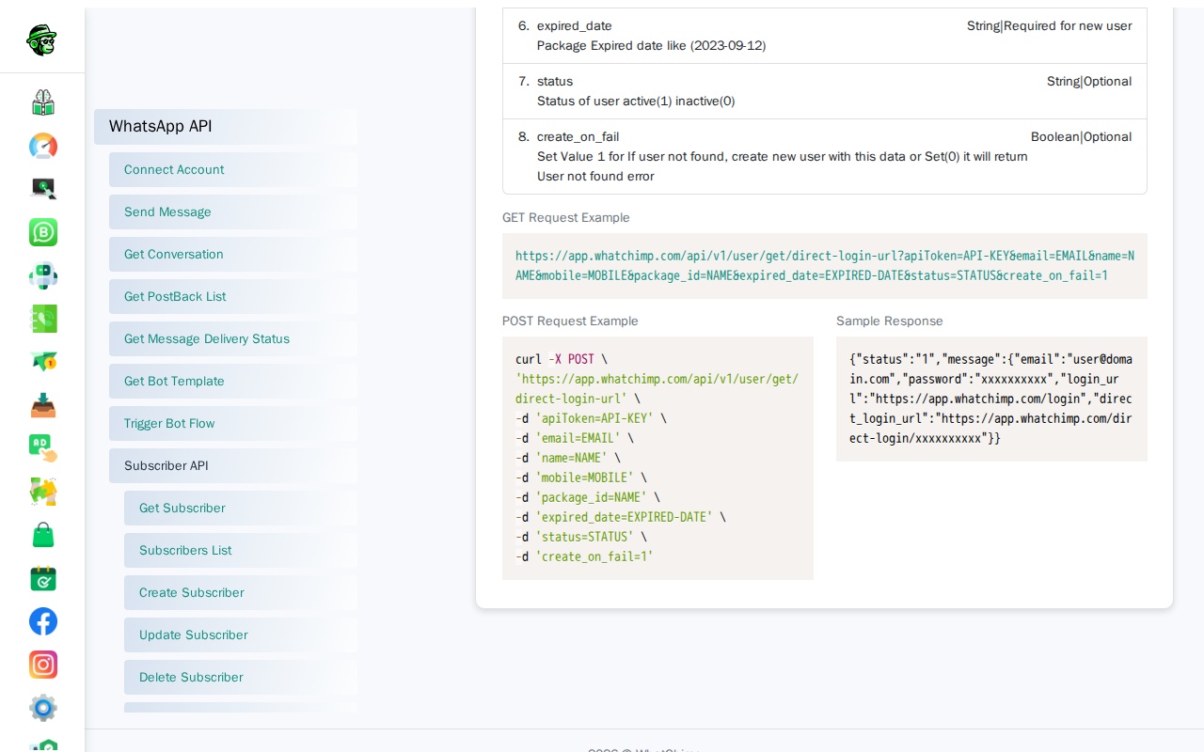Open the Connect Account docs
The height and width of the screenshot is (752, 1204).
233,170
